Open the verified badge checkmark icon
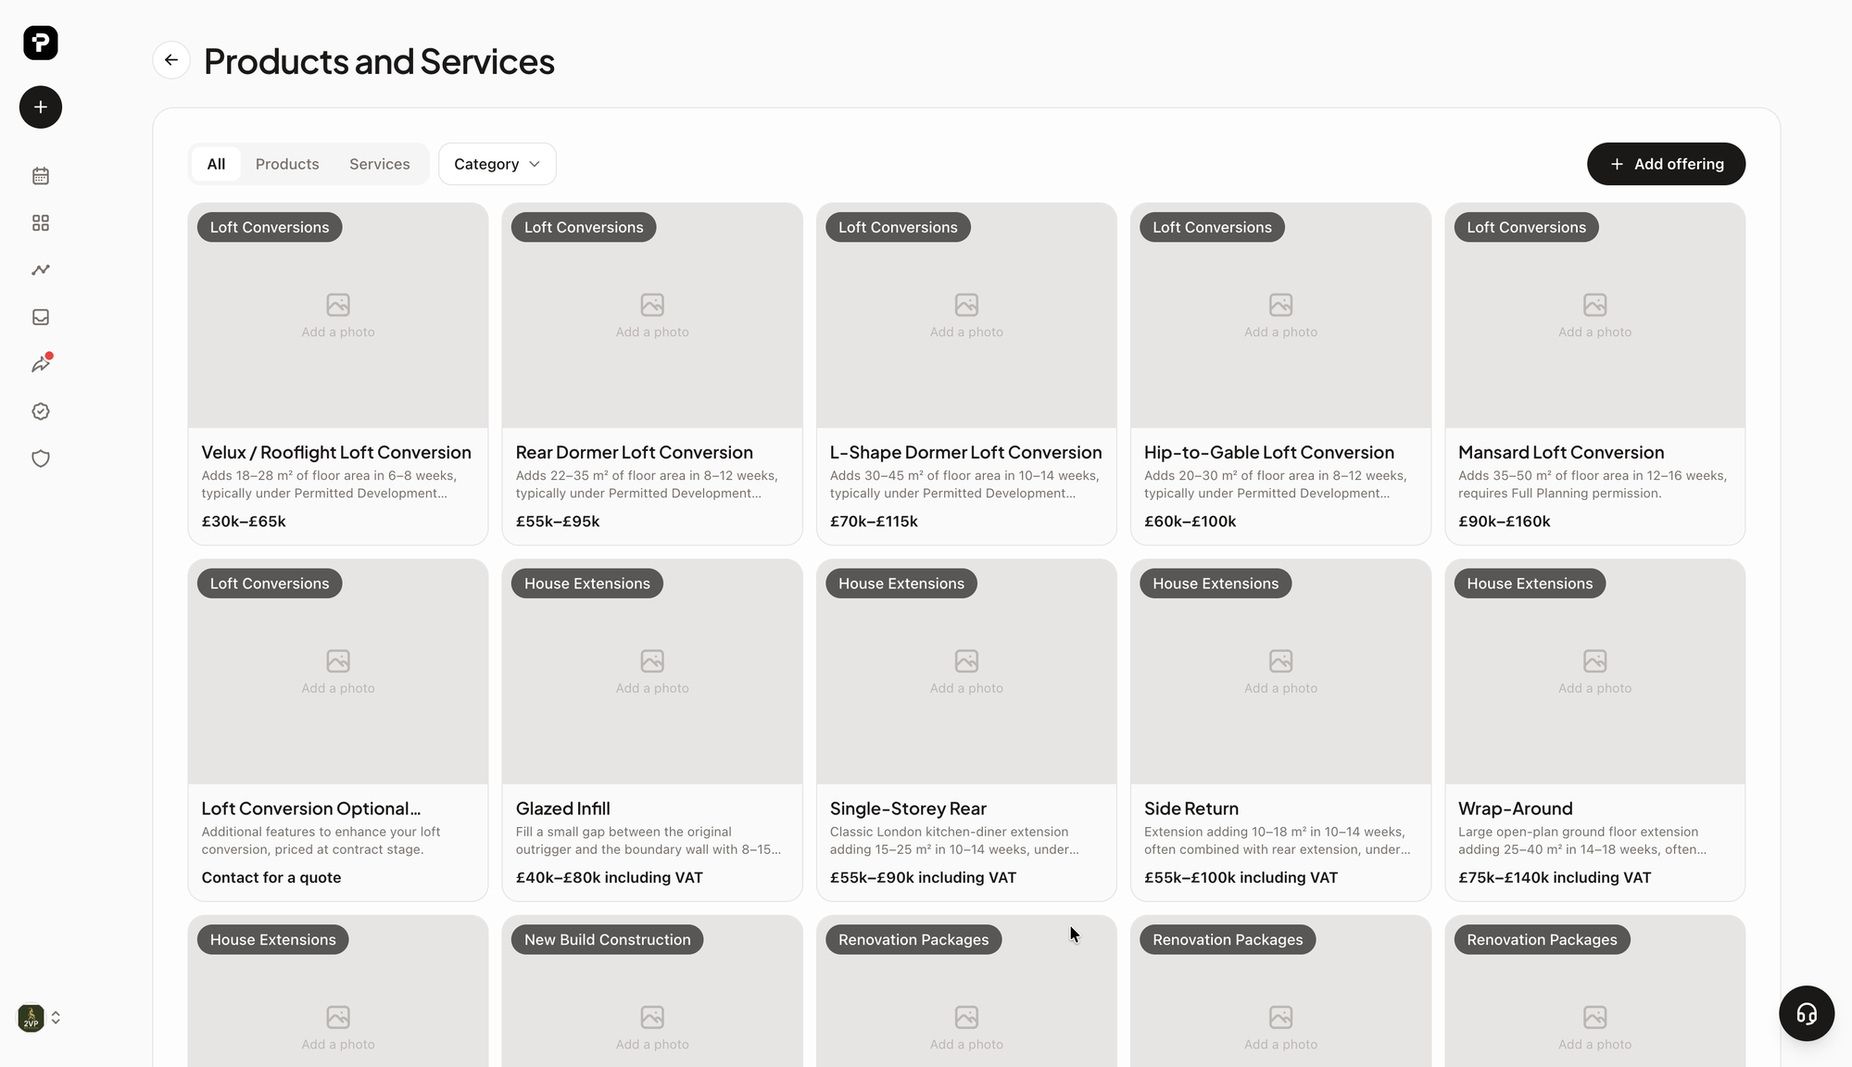This screenshot has width=1852, height=1067. 41,411
